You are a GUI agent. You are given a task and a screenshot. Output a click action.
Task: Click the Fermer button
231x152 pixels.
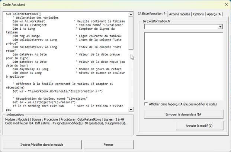(x=108, y=145)
